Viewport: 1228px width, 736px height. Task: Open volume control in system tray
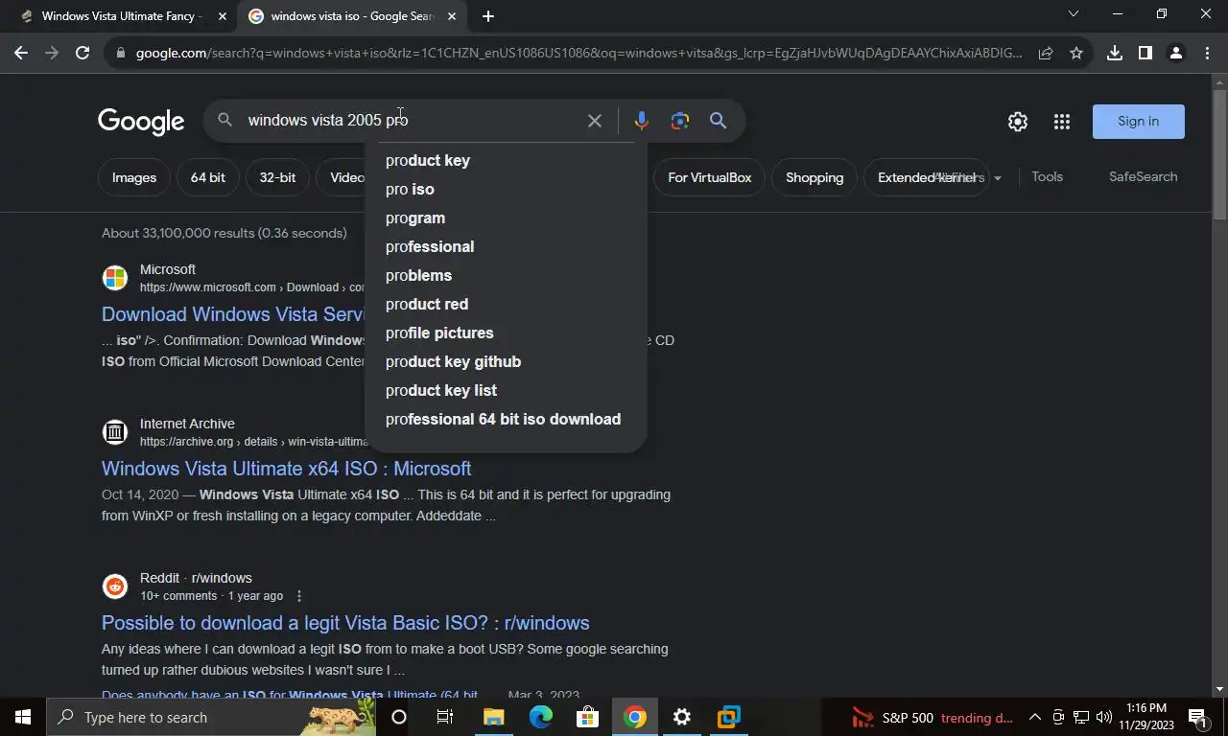pyautogui.click(x=1104, y=717)
